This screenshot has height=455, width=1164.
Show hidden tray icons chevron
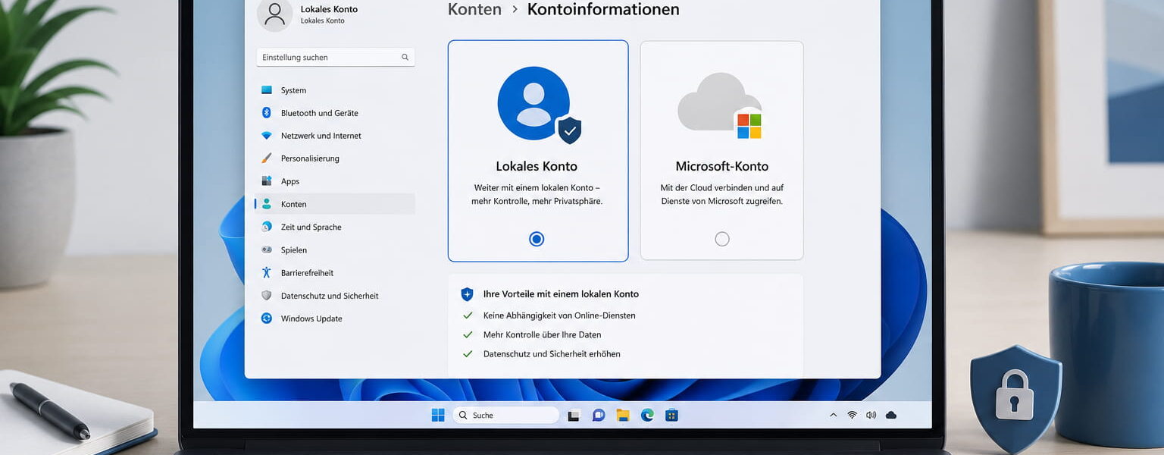click(x=834, y=415)
